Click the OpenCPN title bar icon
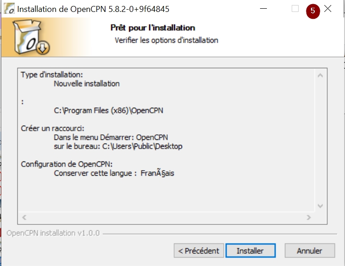Image resolution: width=345 pixels, height=266 pixels. tap(9, 9)
